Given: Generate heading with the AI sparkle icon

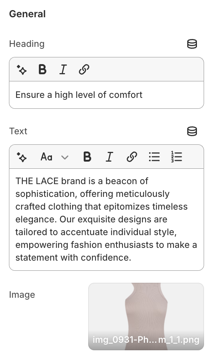Looking at the screenshot, I should [22, 69].
